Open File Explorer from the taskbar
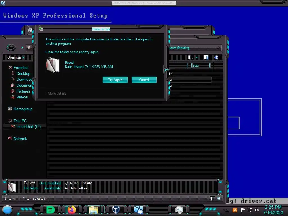The image size is (288, 216). tap(94, 210)
